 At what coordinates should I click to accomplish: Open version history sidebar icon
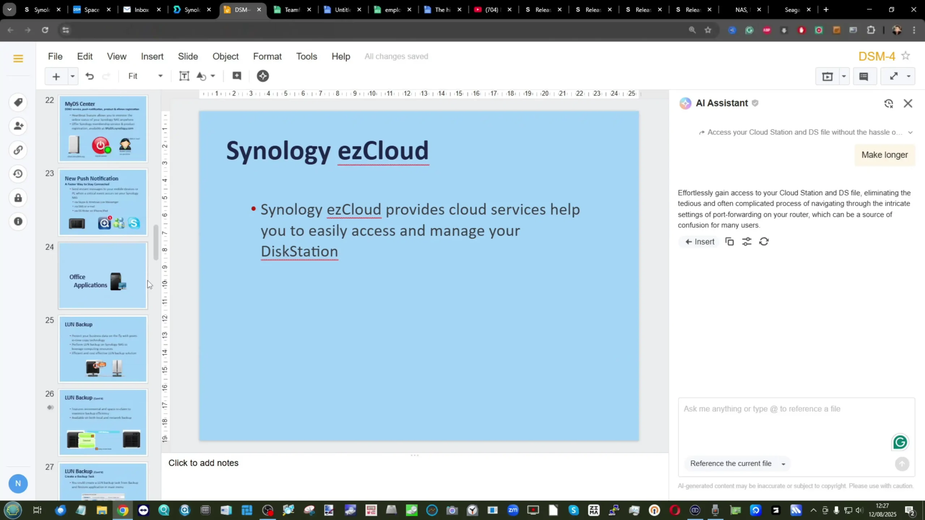[18, 174]
